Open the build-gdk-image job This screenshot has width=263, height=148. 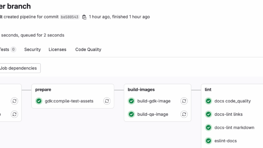[x=154, y=101]
